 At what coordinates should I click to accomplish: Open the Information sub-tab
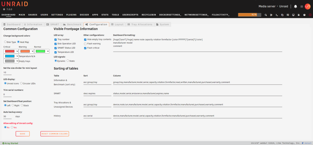33,24
